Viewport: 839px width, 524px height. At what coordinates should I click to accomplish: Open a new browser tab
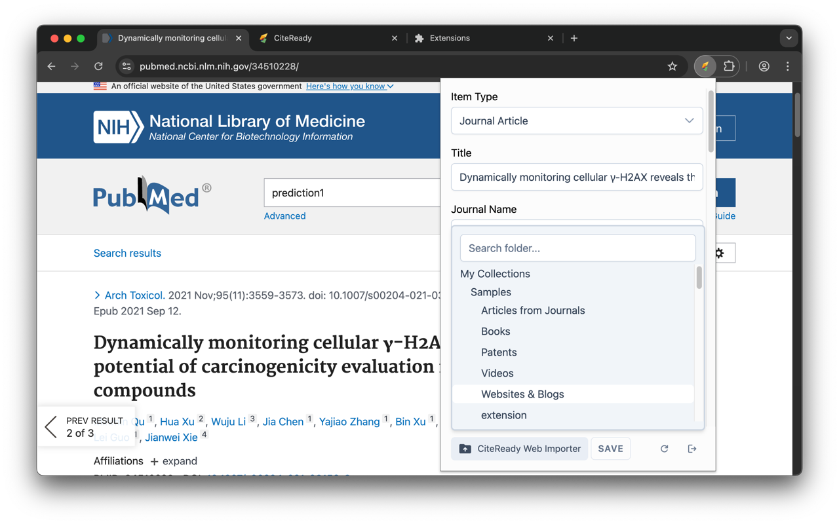click(574, 38)
